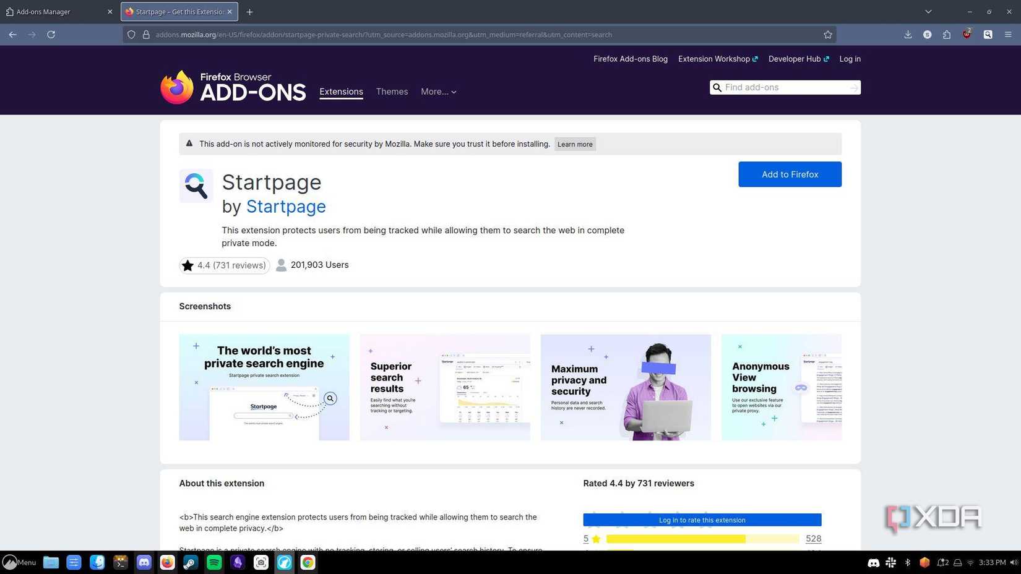Open the Wi-Fi network tray icon
The height and width of the screenshot is (574, 1021).
click(970, 562)
